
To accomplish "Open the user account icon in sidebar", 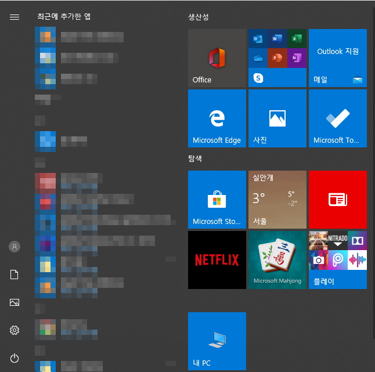I will pyautogui.click(x=15, y=247).
